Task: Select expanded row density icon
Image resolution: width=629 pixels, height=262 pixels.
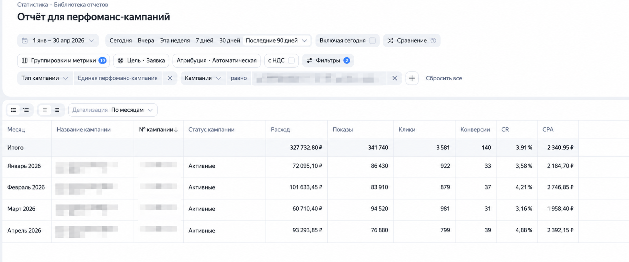Action: coord(57,110)
